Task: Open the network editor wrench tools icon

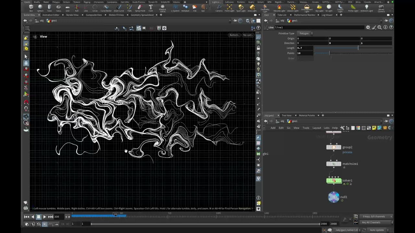Action: coord(342,128)
